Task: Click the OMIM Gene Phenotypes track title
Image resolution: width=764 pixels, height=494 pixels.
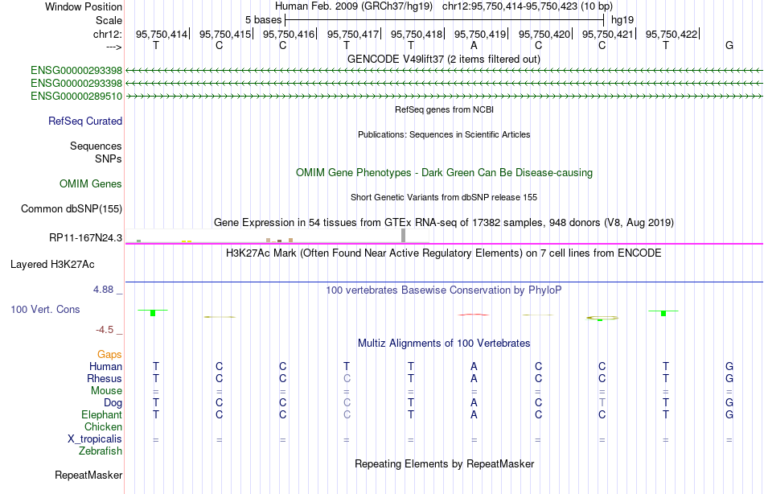Action: pyautogui.click(x=445, y=173)
